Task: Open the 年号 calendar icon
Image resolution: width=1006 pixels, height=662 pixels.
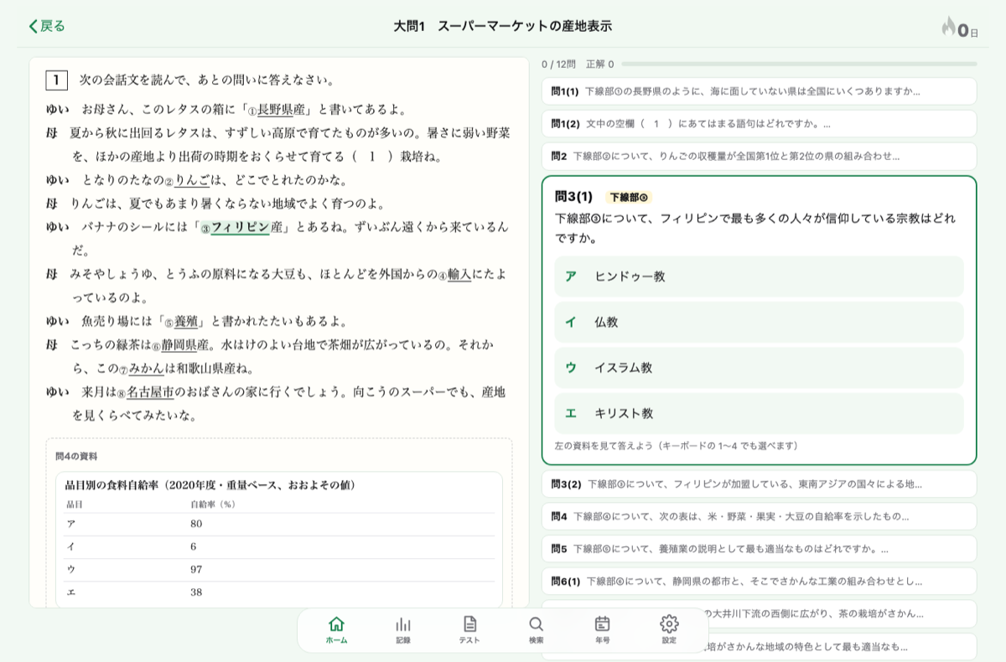Action: (602, 630)
